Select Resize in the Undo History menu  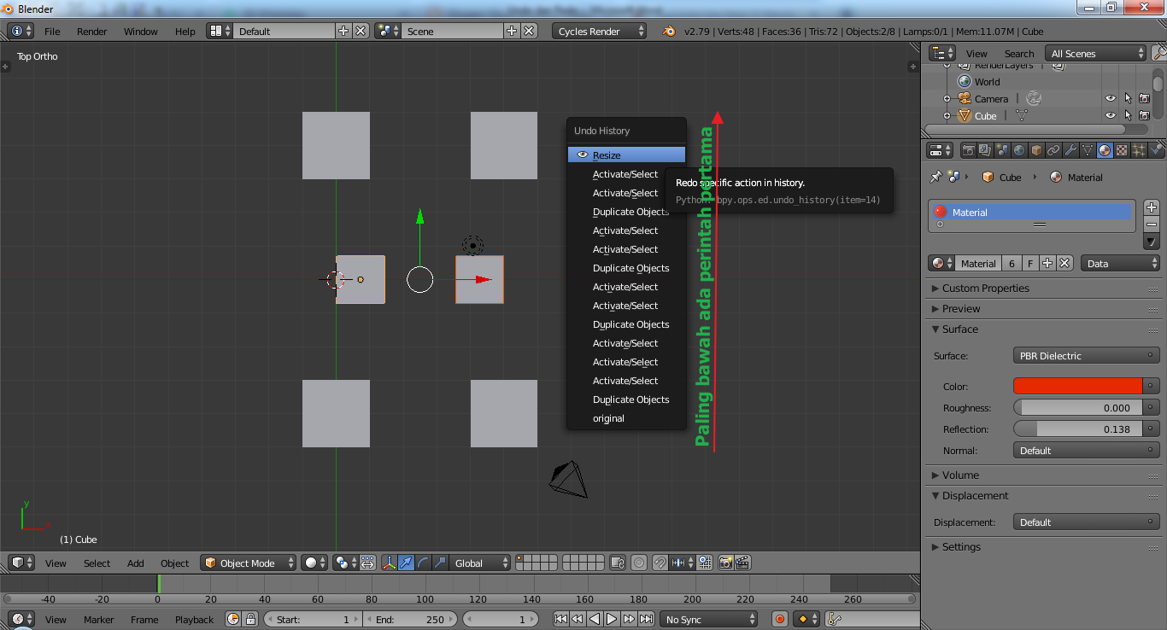[626, 154]
